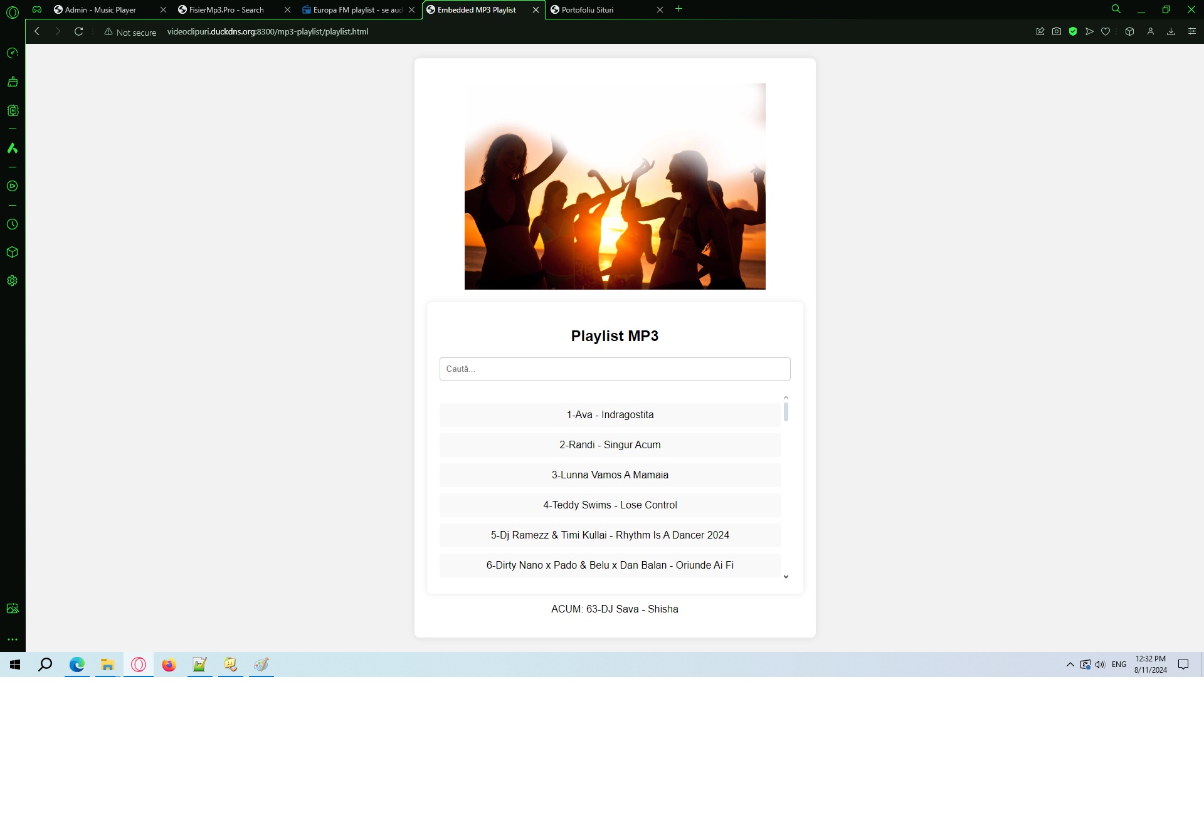Open the Player in the sidebar
Image resolution: width=1204 pixels, height=815 pixels.
(x=13, y=186)
